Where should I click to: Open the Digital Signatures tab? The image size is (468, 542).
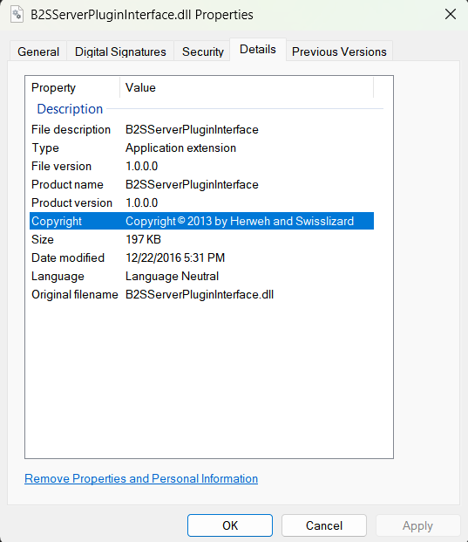(x=120, y=51)
